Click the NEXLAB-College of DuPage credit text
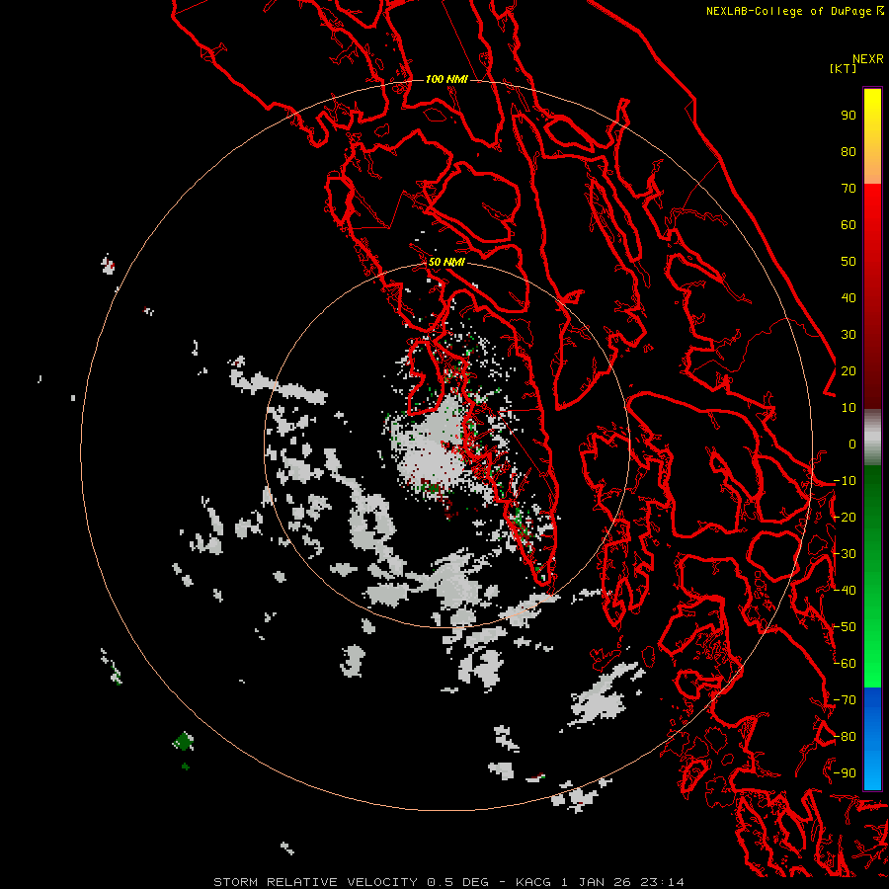Viewport: 889px width, 889px height. tap(788, 11)
